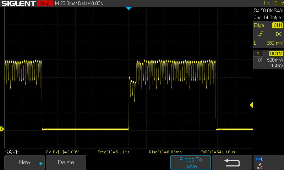Click the Edge trigger type label
This screenshot has width=284, height=170.
coord(259,25)
